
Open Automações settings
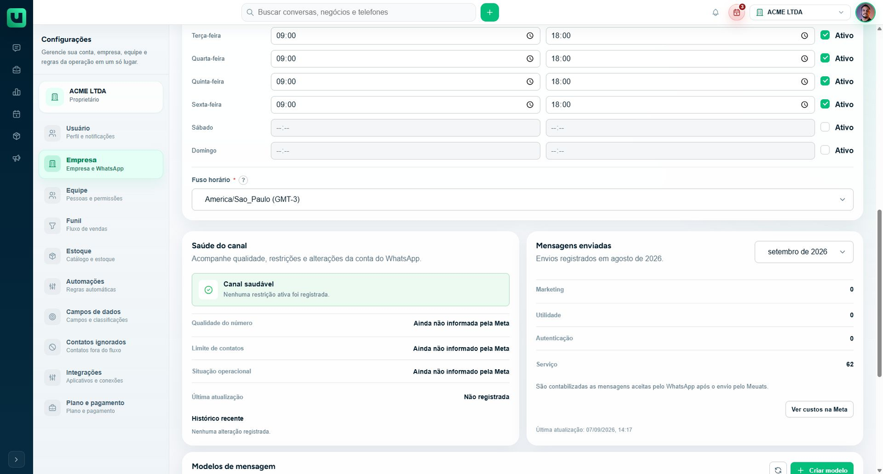click(x=101, y=285)
